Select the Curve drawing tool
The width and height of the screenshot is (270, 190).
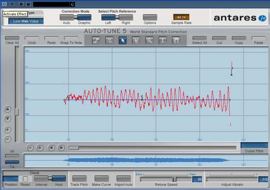[109, 41]
